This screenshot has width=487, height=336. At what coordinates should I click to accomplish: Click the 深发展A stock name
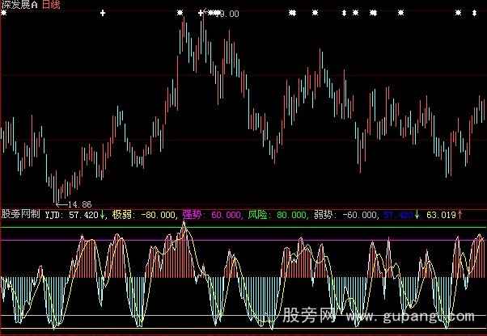[x=19, y=5]
